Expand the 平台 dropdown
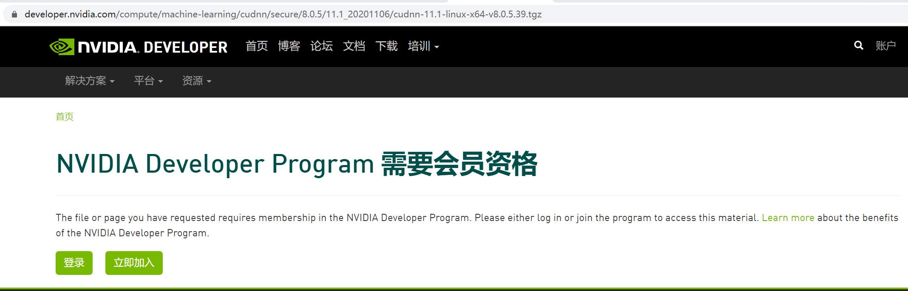 (x=148, y=81)
